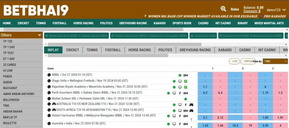This screenshot has height=128, width=289.
Task: Open 32 CARDS in the sidebar
Action: coord(21,65)
